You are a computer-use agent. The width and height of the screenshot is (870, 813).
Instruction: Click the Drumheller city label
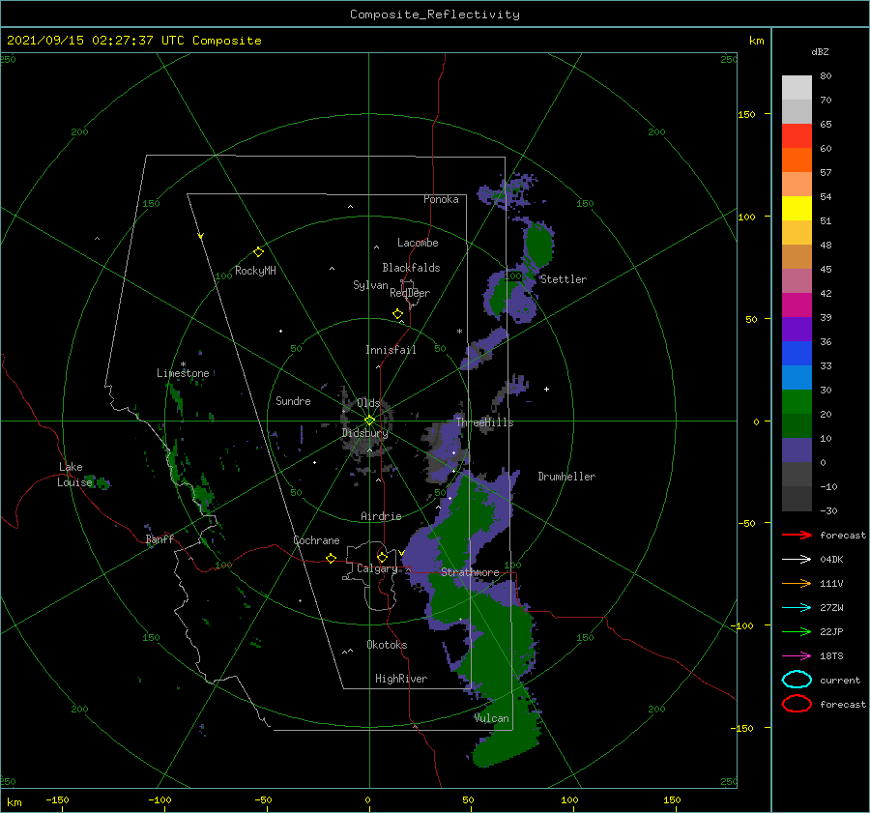566,477
